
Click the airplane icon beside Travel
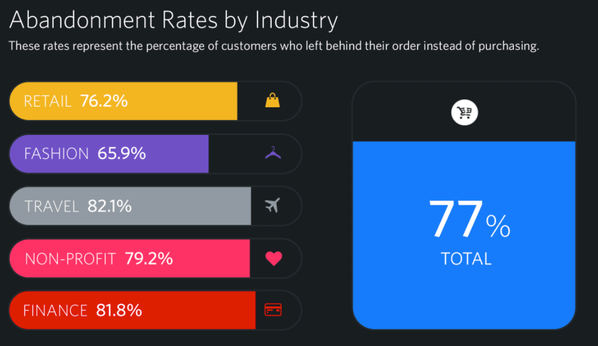[x=272, y=206]
